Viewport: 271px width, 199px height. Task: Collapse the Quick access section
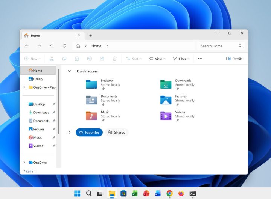pos(69,71)
